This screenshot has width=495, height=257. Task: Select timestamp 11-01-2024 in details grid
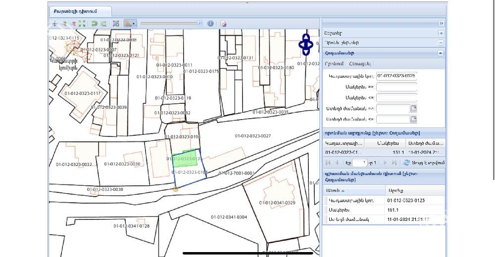point(408,219)
